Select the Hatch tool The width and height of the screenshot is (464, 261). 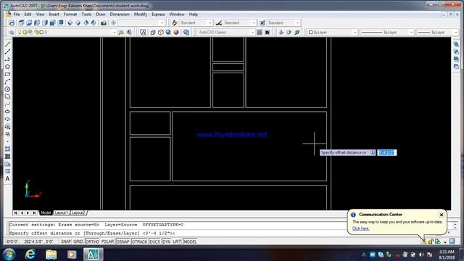(x=7, y=149)
